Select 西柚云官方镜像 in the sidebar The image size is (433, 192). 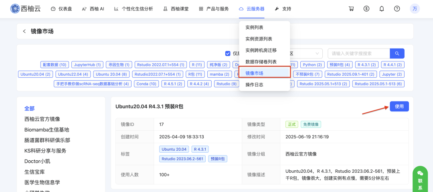(42, 119)
